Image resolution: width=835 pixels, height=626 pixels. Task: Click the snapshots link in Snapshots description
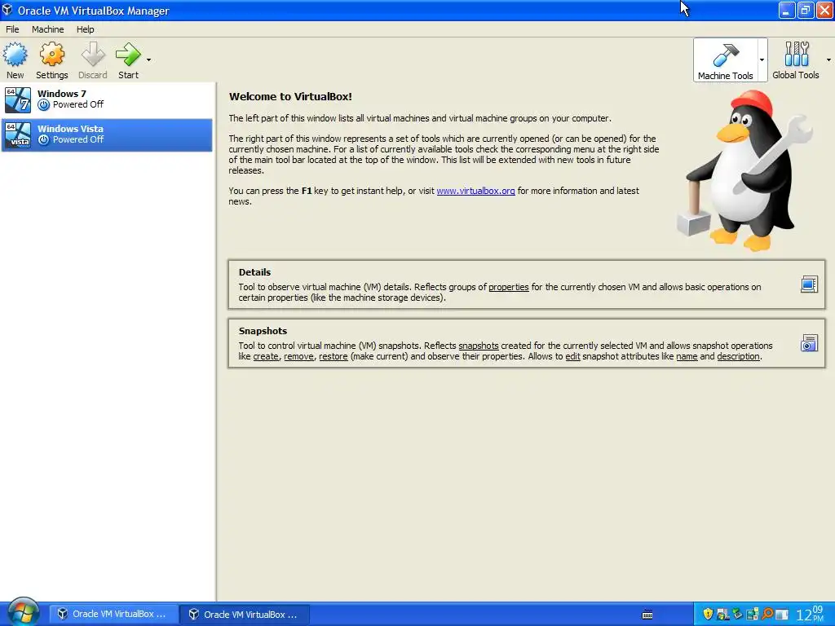pyautogui.click(x=478, y=346)
